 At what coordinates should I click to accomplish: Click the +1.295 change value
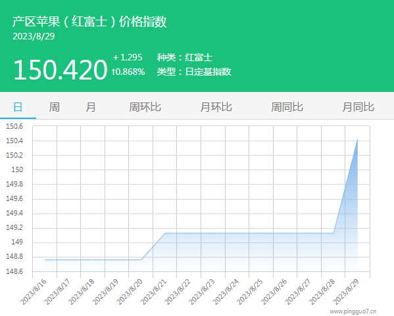pyautogui.click(x=128, y=57)
